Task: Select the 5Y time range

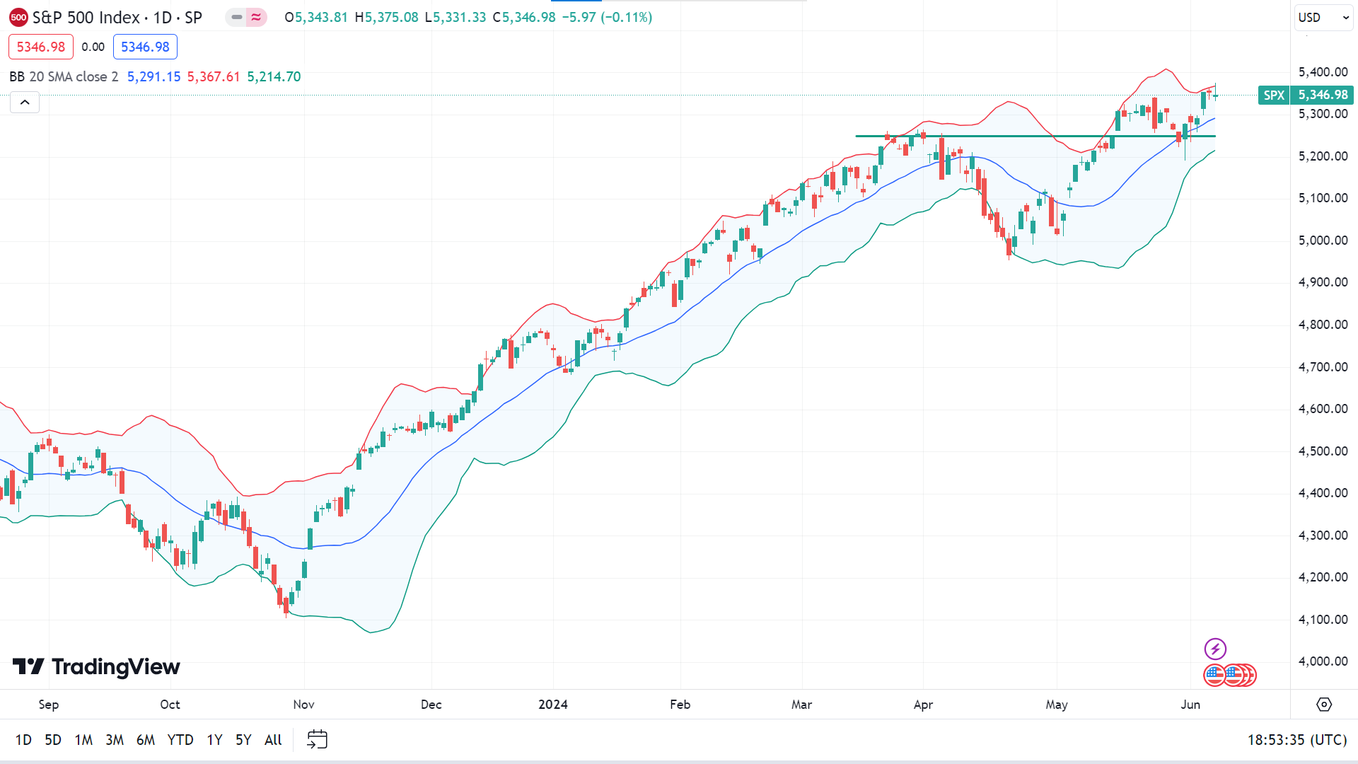Action: [243, 740]
